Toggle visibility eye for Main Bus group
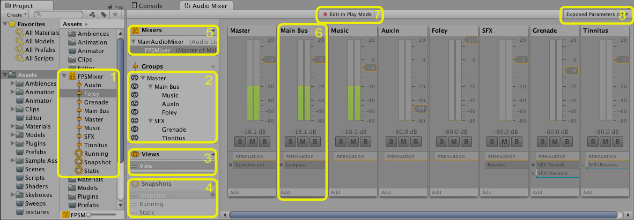 click(135, 87)
